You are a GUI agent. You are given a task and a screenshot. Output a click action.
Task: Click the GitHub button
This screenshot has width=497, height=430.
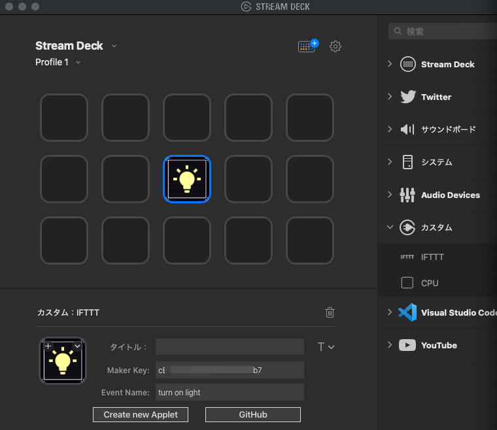pyautogui.click(x=253, y=414)
